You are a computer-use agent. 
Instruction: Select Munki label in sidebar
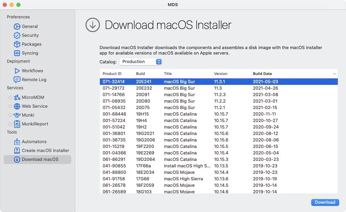coord(28,115)
